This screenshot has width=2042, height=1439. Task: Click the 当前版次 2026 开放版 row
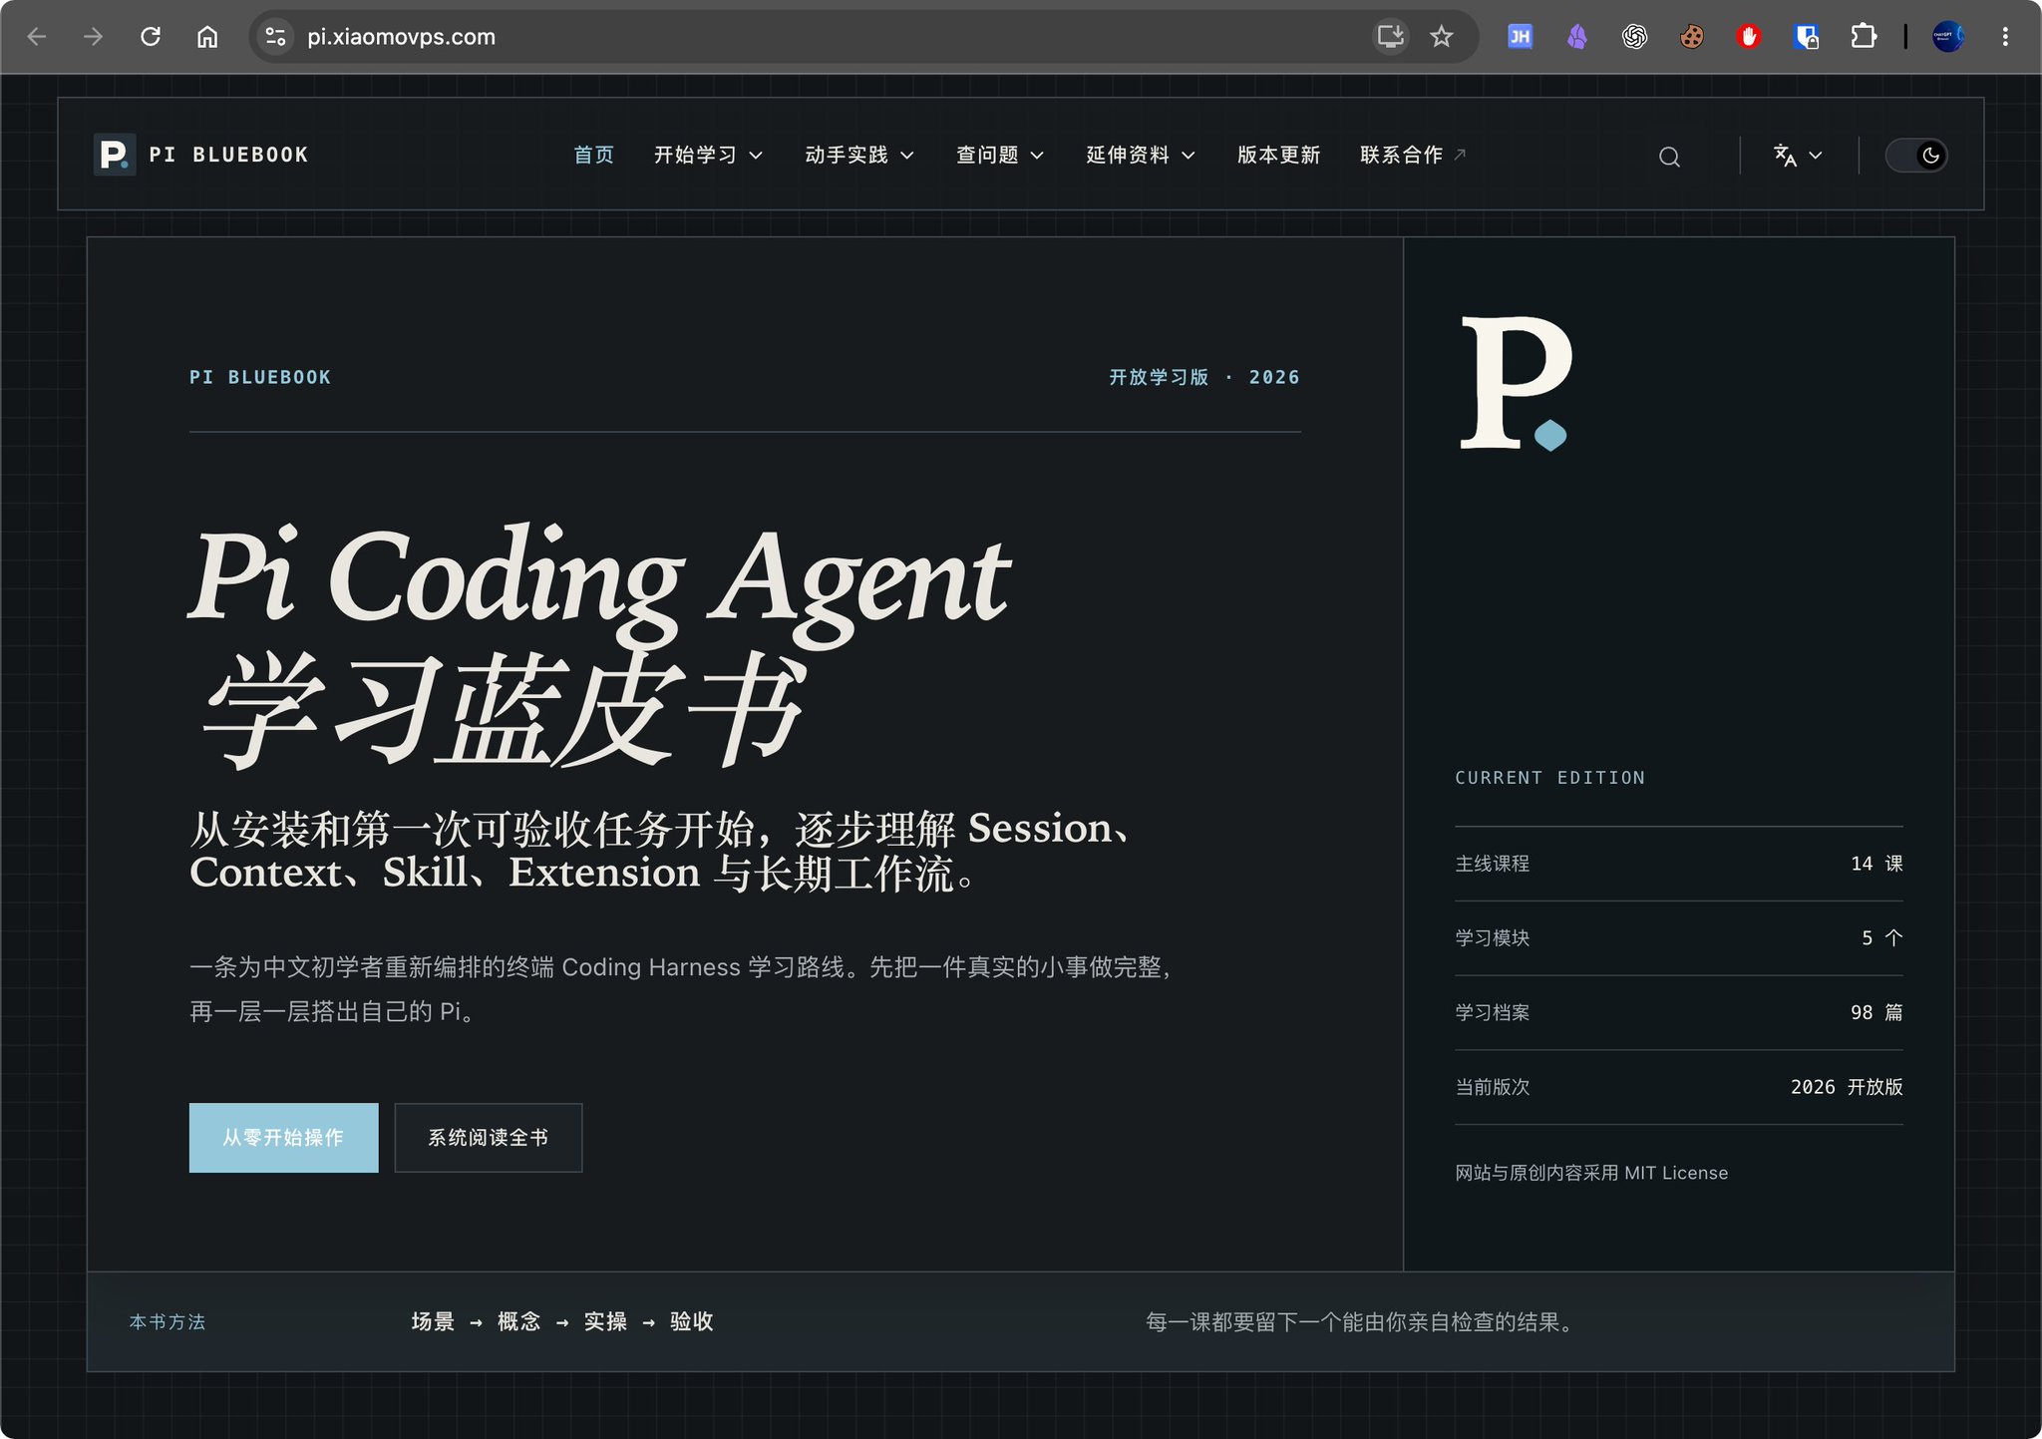click(x=1679, y=1087)
